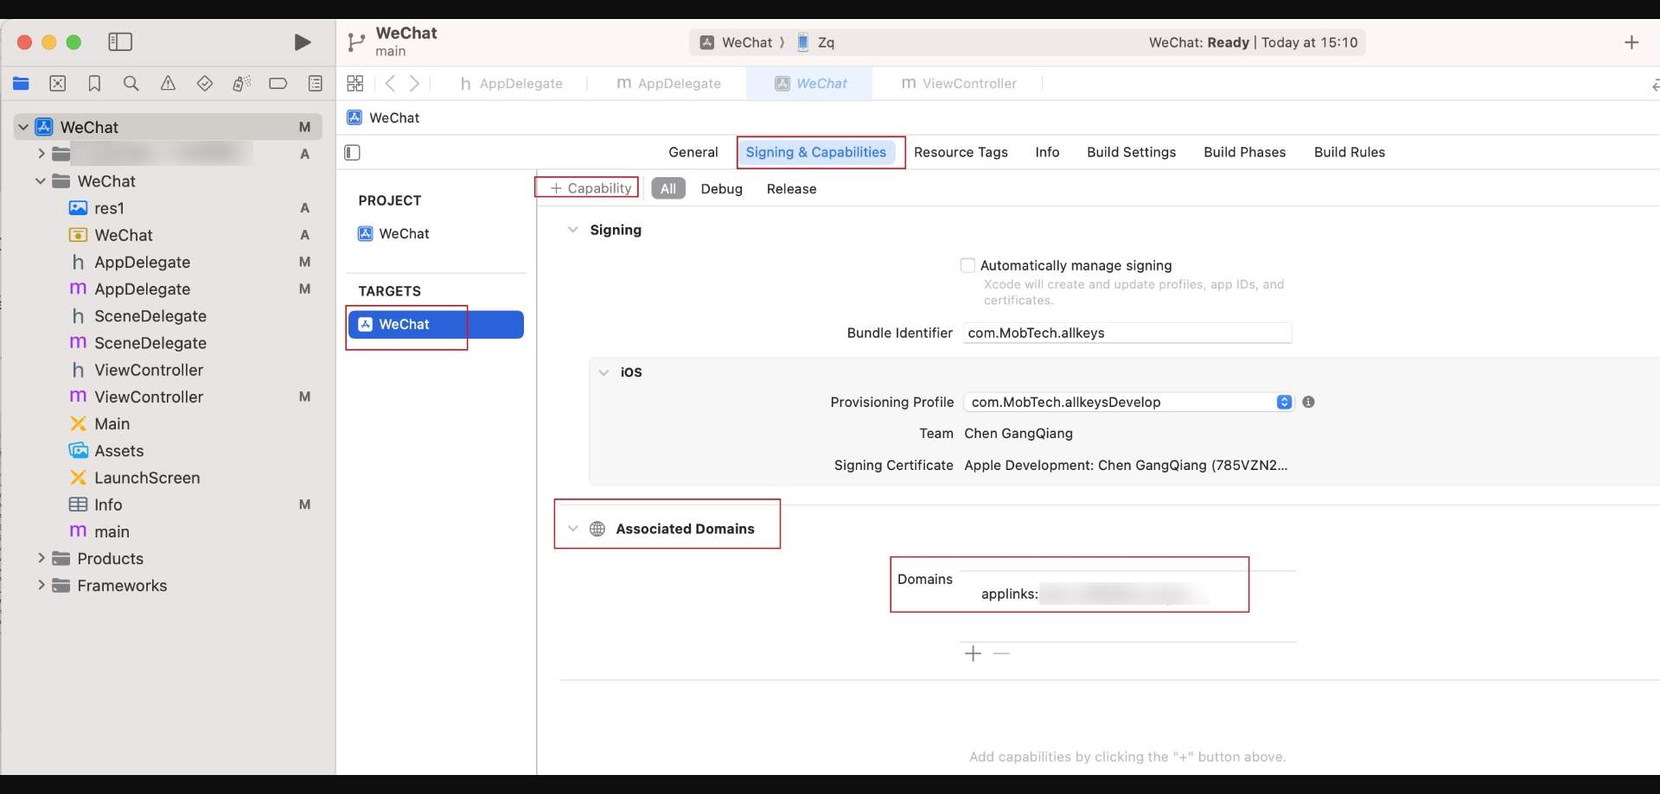Select SceneDelegate header file

tap(150, 316)
